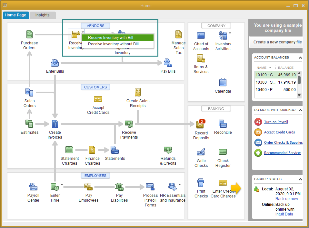This screenshot has height=228, width=309.
Task: Collapse the Backup Status panel
Action: pos(300,179)
